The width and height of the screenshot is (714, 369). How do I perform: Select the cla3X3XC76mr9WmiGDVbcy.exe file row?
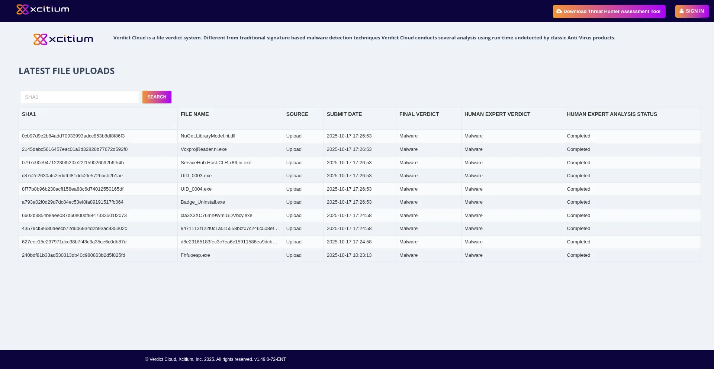(x=216, y=216)
